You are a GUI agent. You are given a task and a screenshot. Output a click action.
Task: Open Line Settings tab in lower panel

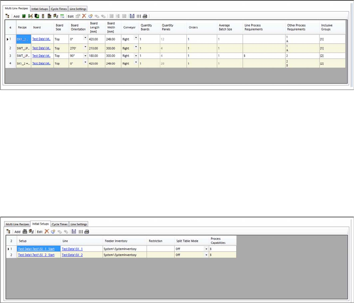point(78,224)
